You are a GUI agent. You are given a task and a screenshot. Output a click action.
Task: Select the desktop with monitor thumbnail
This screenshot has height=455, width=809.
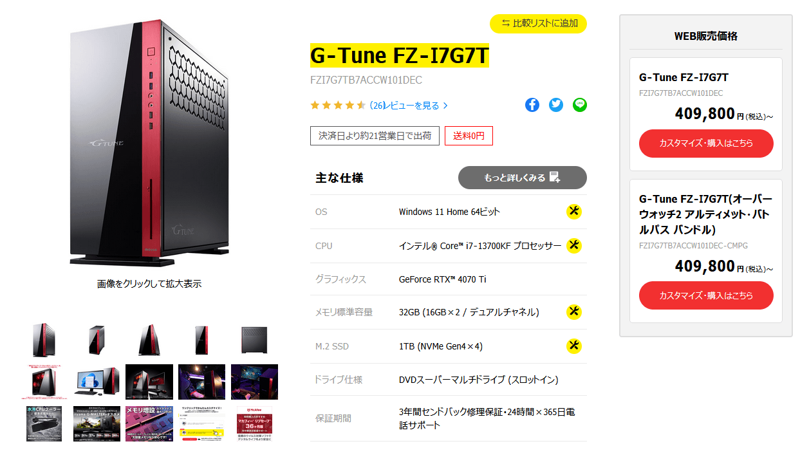(97, 382)
